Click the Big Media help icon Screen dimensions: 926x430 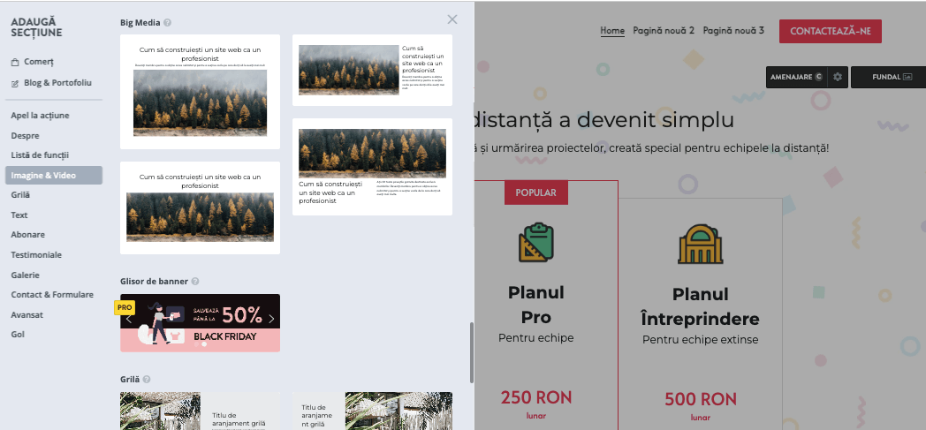(168, 23)
